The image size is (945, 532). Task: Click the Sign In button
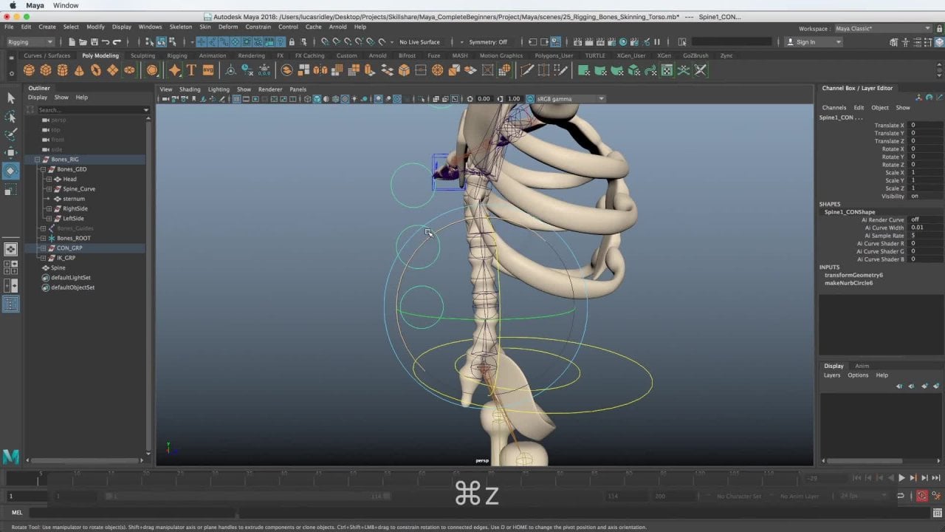point(806,42)
